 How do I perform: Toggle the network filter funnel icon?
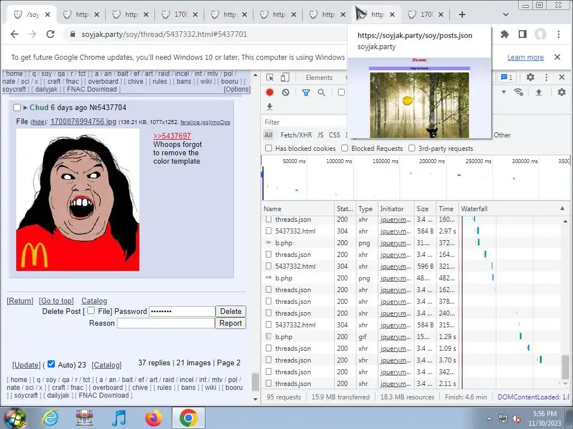(x=306, y=93)
